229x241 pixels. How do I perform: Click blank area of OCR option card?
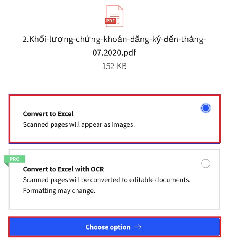coord(139,200)
